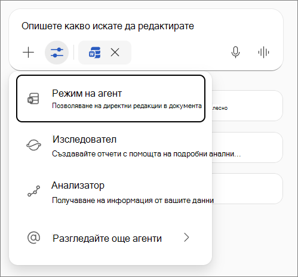Click the prompt field "Опишете какво искате да редактирате"
Screen dimensions: 298x277
tap(107, 26)
